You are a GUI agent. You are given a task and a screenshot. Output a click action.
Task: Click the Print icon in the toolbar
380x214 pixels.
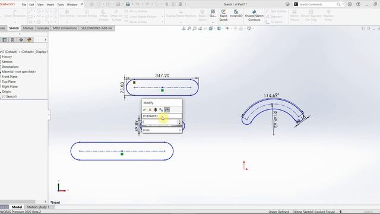point(128,4)
